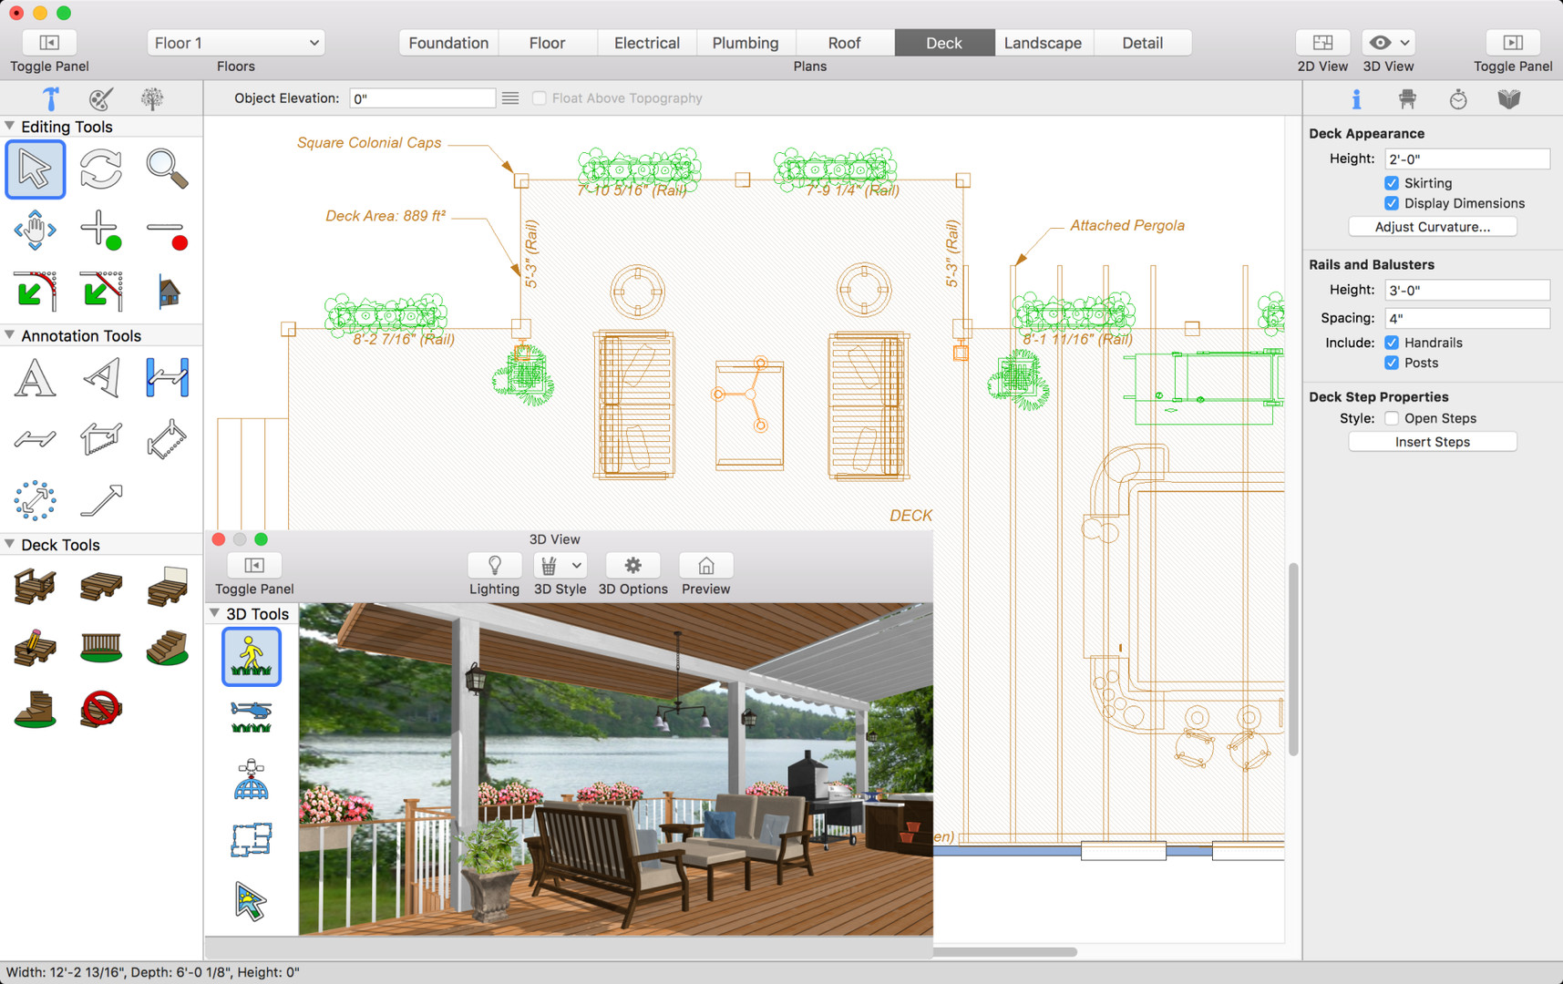Enable Open Steps style
The height and width of the screenshot is (984, 1563).
pos(1392,418)
